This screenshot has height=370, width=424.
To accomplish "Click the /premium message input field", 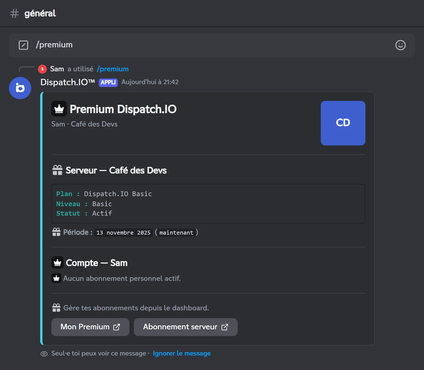I will tap(212, 45).
